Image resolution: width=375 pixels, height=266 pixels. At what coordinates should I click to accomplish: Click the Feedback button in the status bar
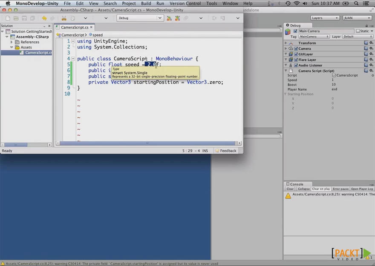[225, 151]
